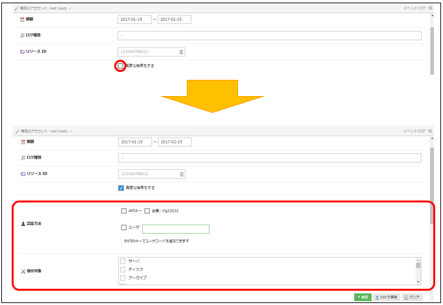Screen dimensions: 443x305
Task: Open the ログ種別 dropdown in the collapsed form
Action: click(x=269, y=36)
